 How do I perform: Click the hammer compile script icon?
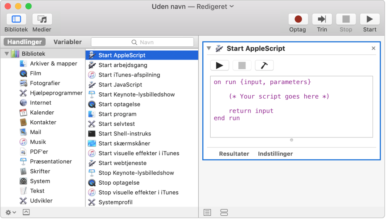pos(264,65)
